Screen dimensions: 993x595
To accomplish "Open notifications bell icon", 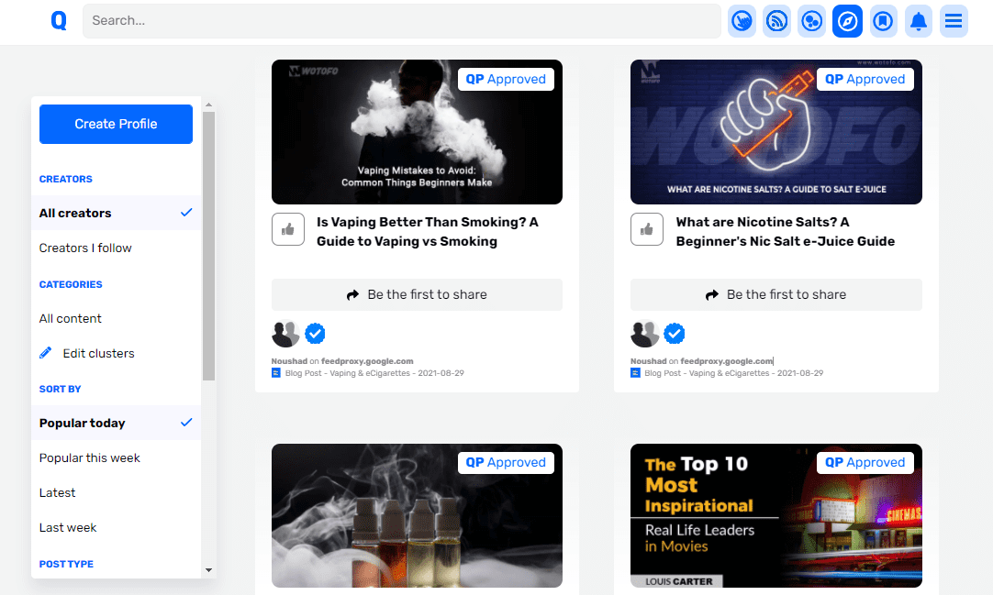I will (919, 21).
